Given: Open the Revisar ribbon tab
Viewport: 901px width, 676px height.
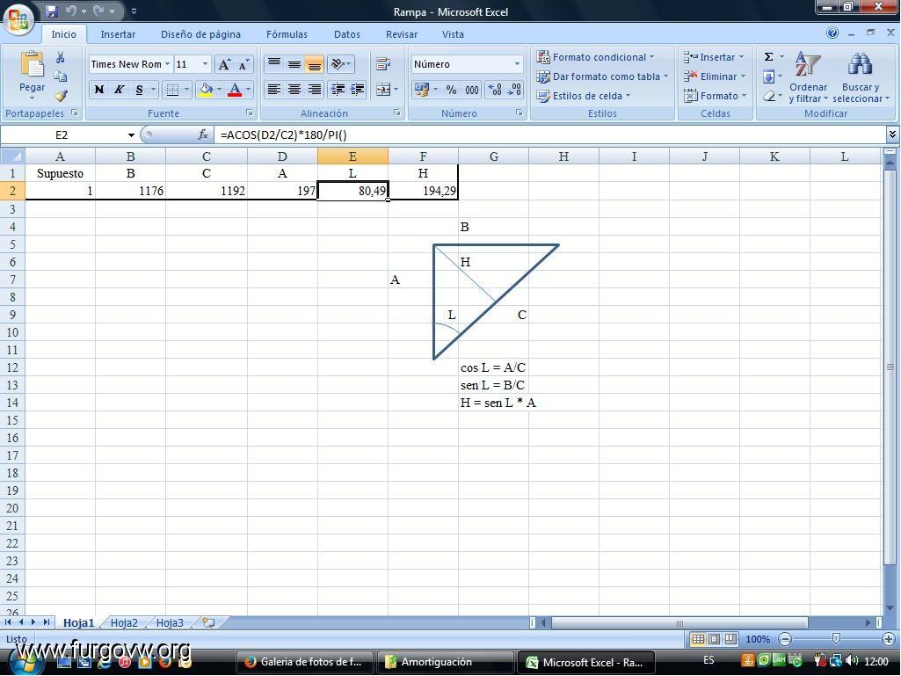Looking at the screenshot, I should [402, 34].
